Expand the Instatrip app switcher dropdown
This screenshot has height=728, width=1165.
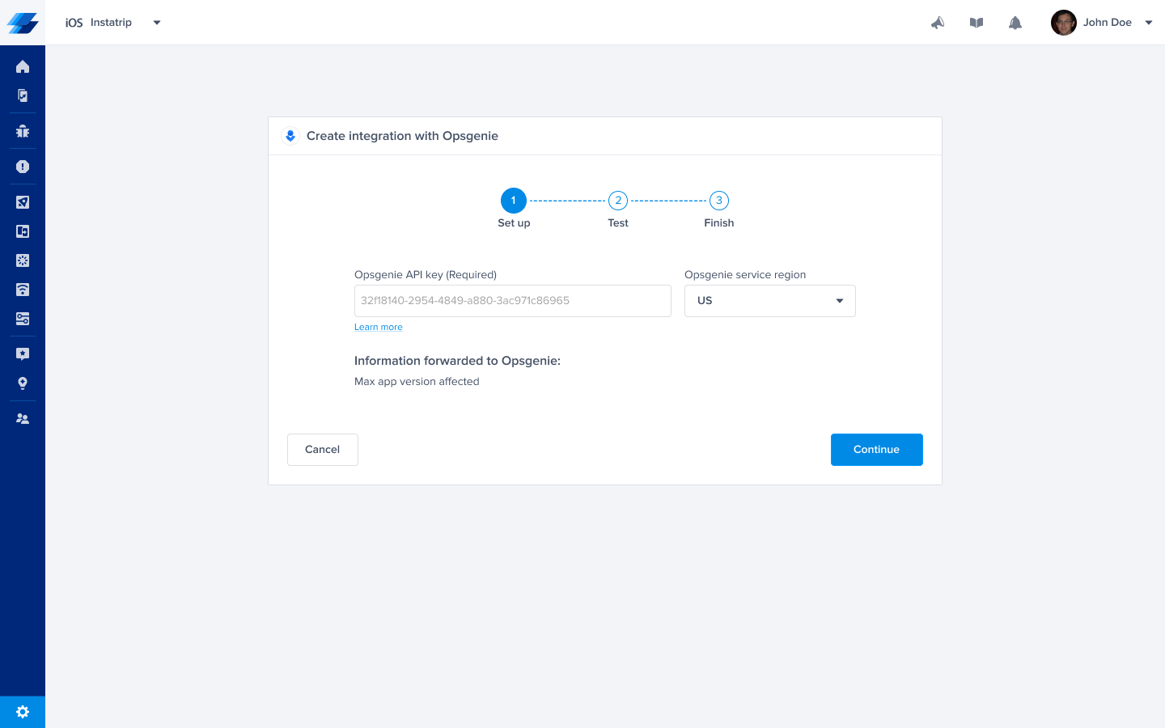157,23
